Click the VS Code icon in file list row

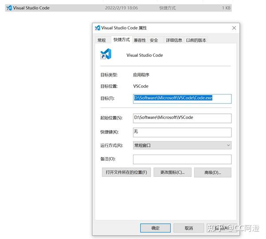coord(9,8)
